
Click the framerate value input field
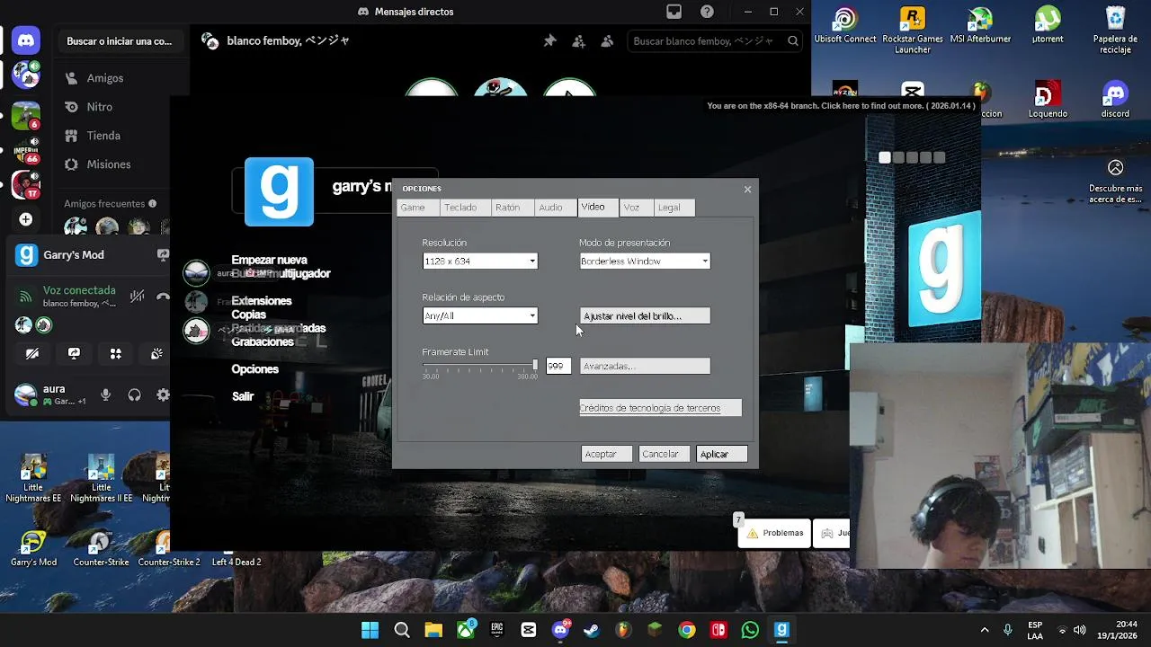[x=558, y=366]
